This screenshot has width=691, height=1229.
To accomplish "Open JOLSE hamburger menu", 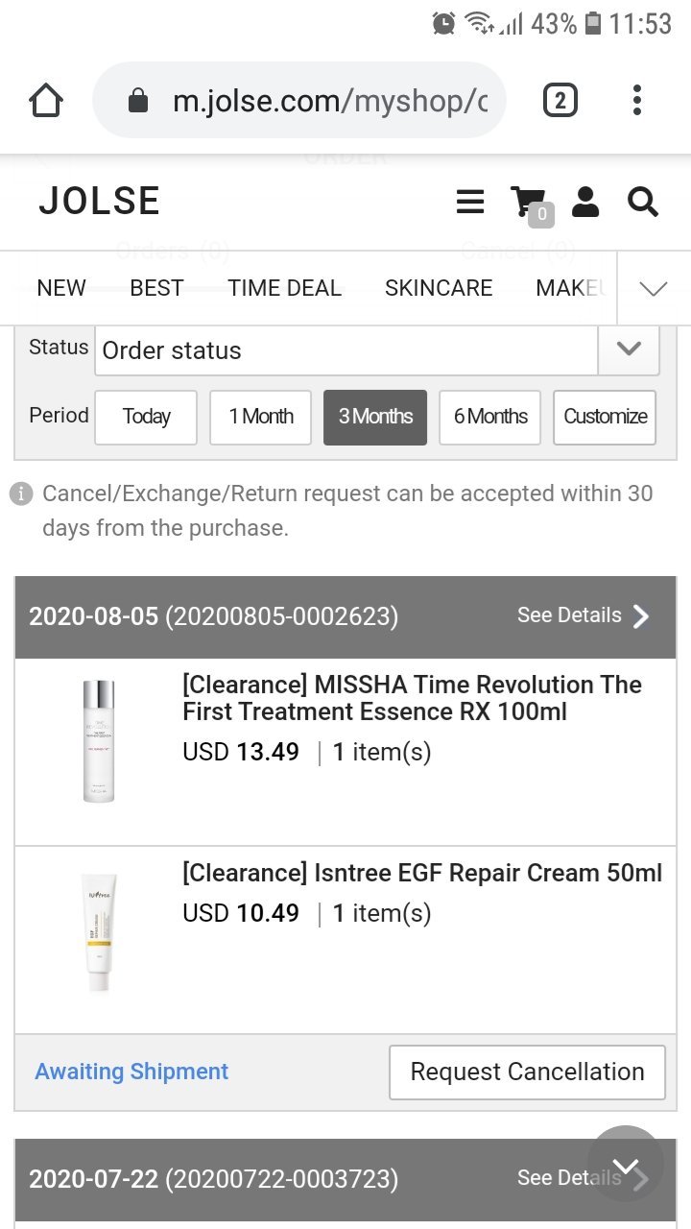I will pos(469,202).
